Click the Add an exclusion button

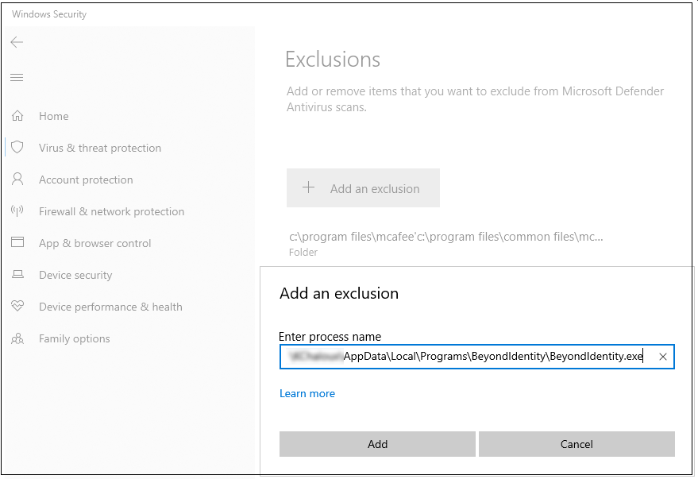[363, 188]
